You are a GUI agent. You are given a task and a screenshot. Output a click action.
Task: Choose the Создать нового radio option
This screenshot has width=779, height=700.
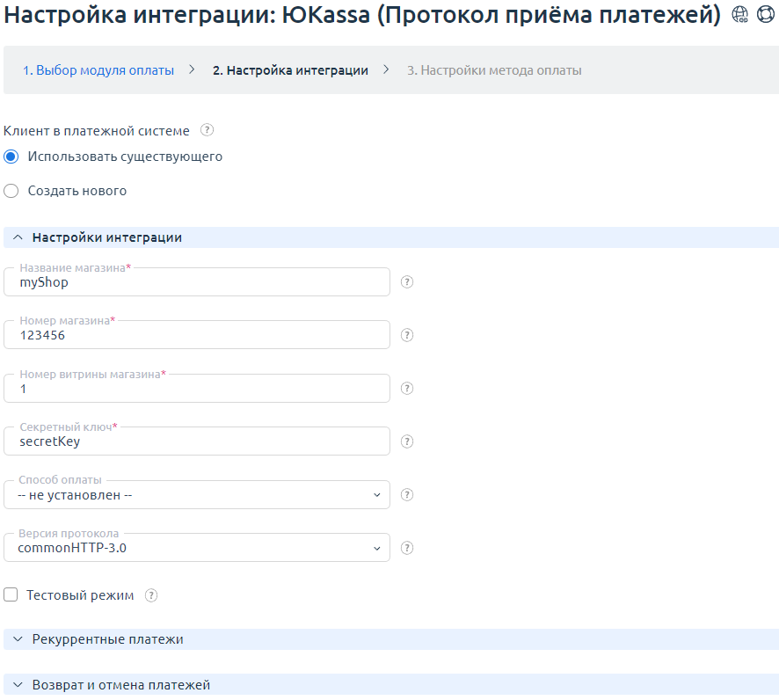(x=11, y=191)
